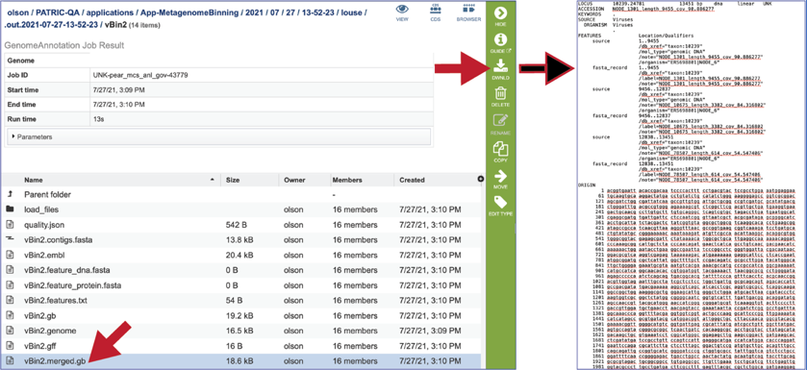The image size is (807, 370).
Task: Open the olson breadcrumb link
Action: [x=17, y=12]
